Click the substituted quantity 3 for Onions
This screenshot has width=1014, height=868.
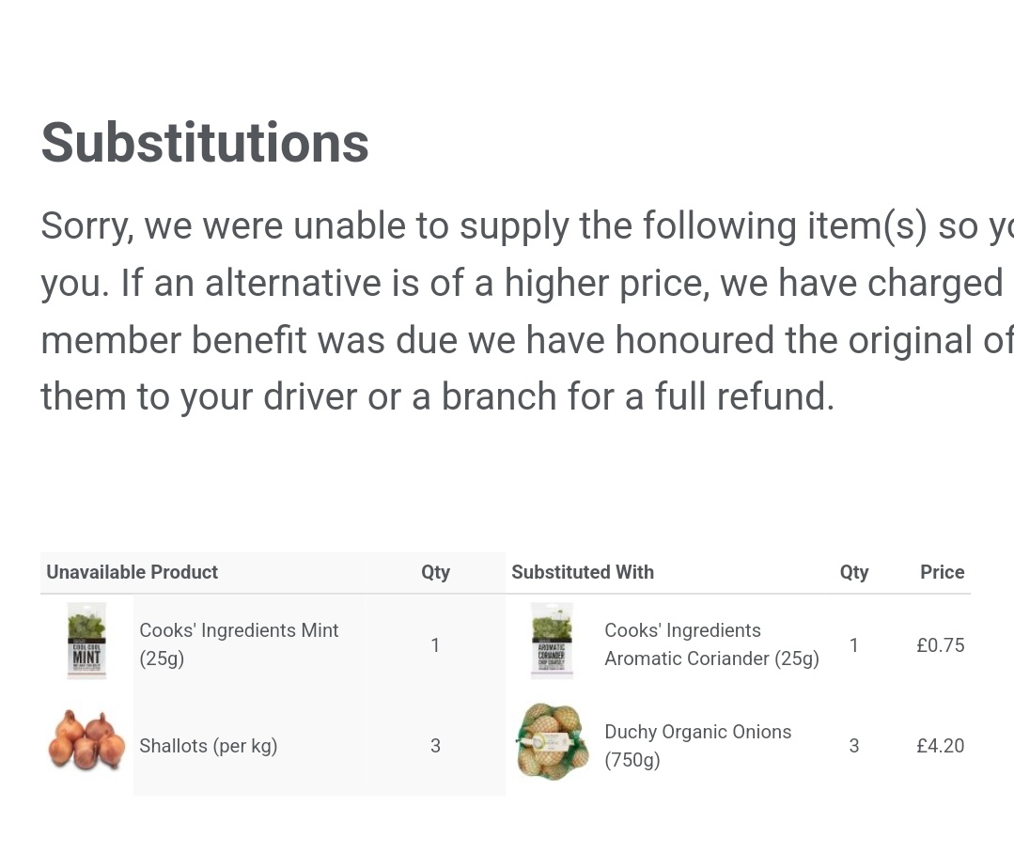tap(853, 746)
